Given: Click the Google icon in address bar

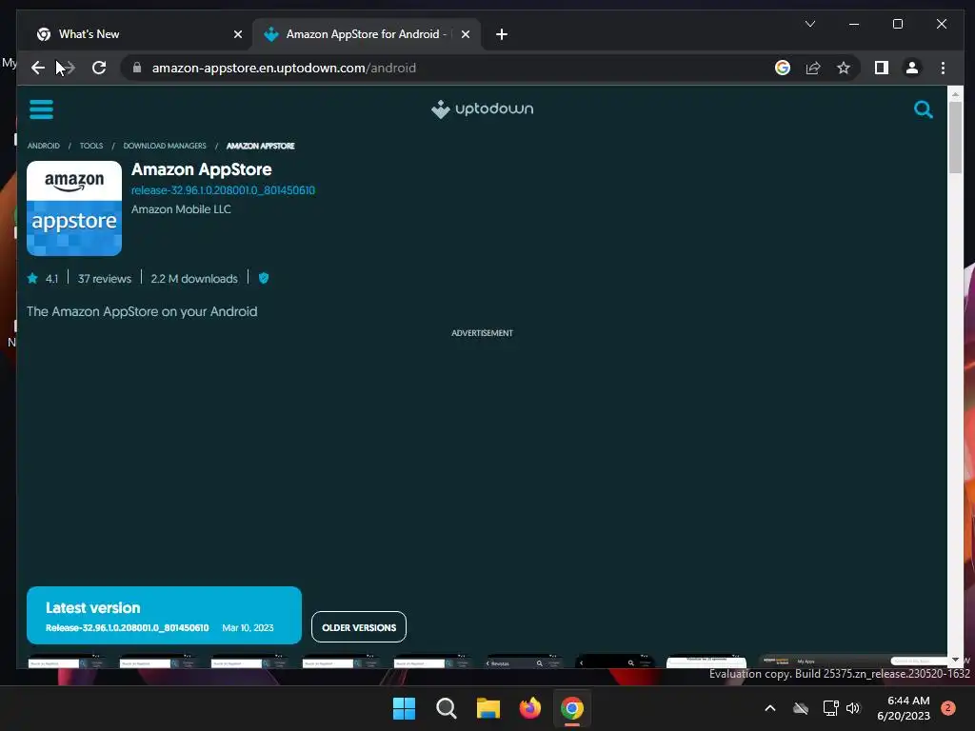Looking at the screenshot, I should coord(783,68).
